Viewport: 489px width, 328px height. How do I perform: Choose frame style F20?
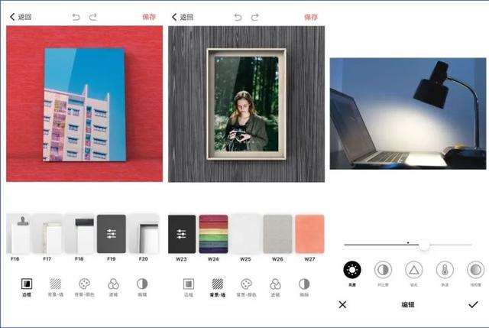pos(144,234)
